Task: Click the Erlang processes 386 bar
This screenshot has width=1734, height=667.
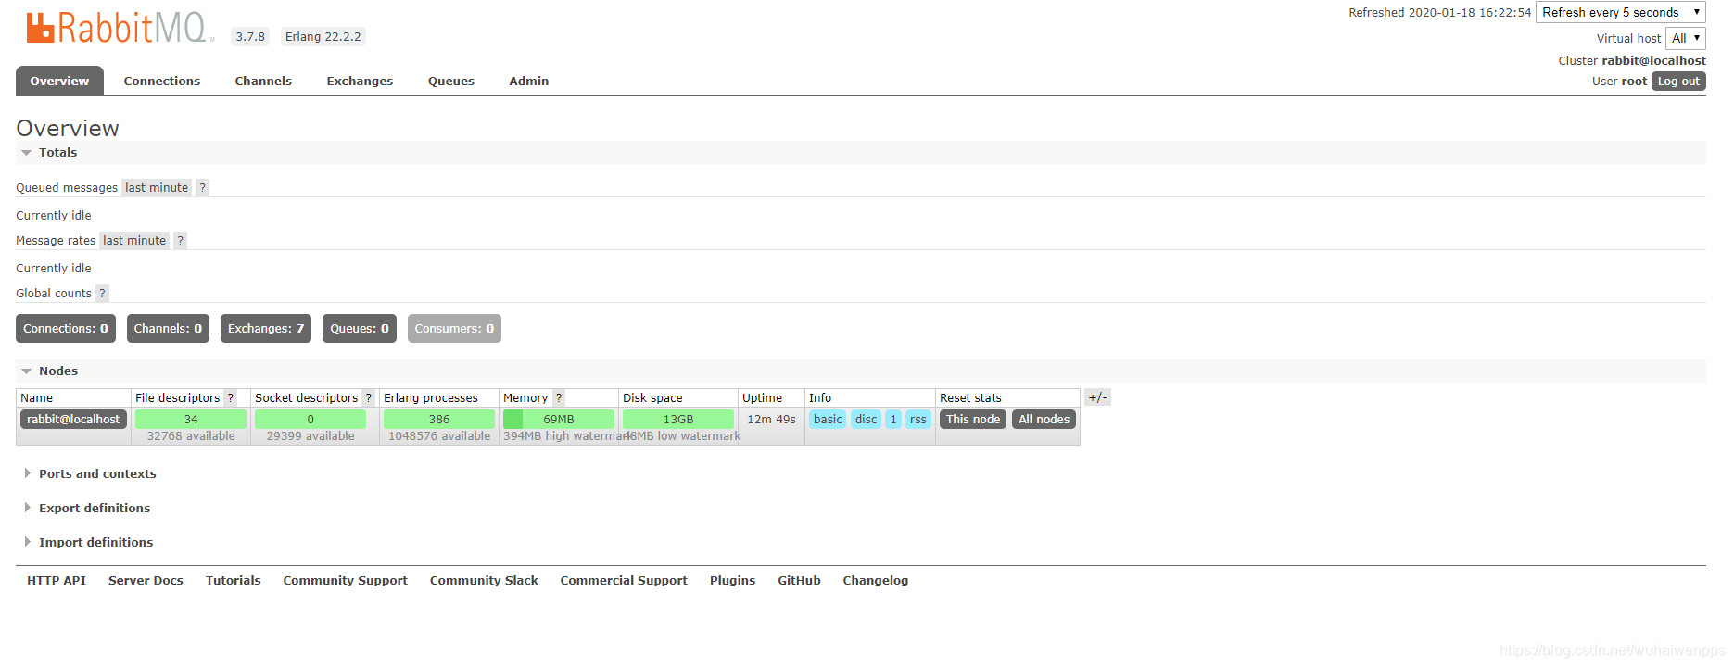Action: [x=439, y=419]
